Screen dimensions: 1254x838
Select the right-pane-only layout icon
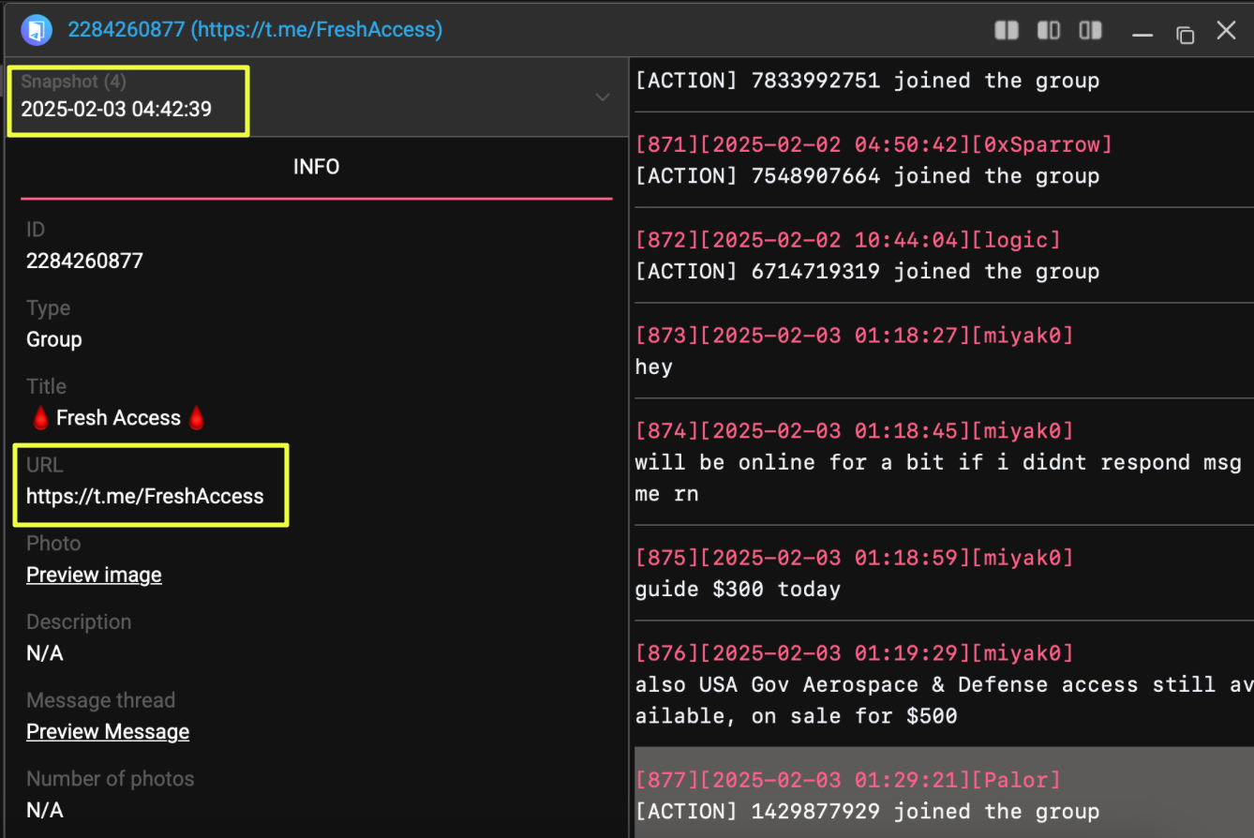click(x=1090, y=31)
